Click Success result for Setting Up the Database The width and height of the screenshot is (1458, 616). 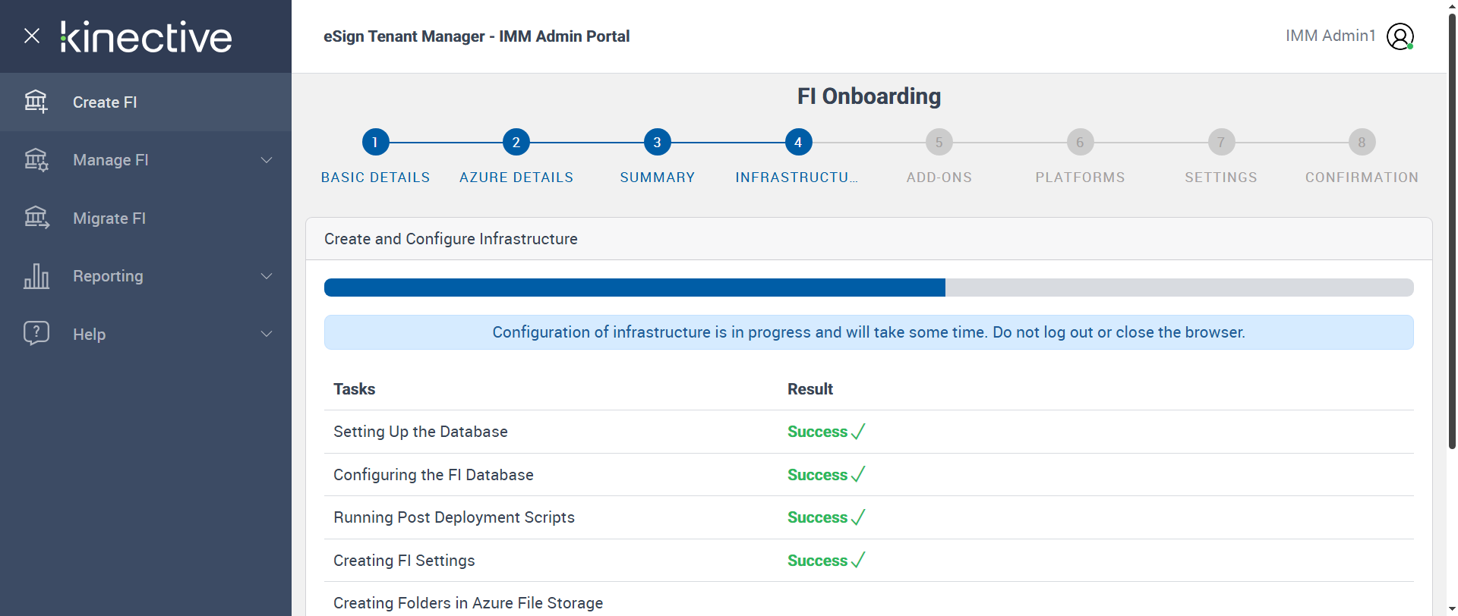coord(826,432)
